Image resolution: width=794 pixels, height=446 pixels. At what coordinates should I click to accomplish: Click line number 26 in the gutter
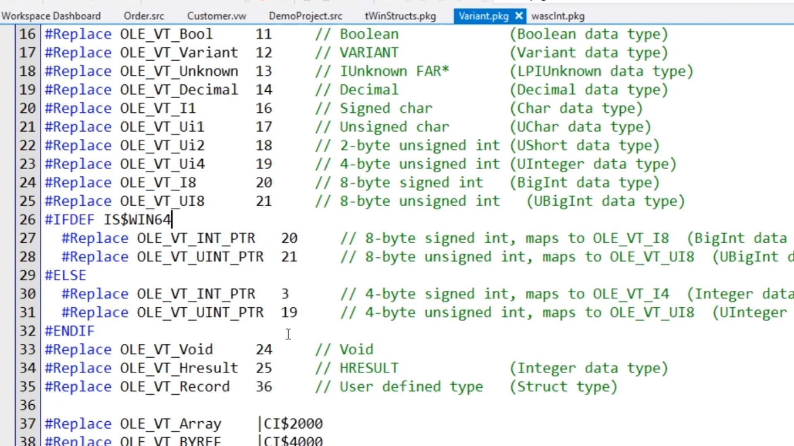coord(27,220)
